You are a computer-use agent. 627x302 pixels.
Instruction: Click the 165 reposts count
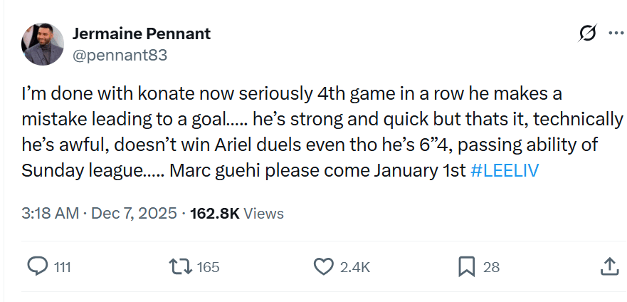click(x=208, y=267)
